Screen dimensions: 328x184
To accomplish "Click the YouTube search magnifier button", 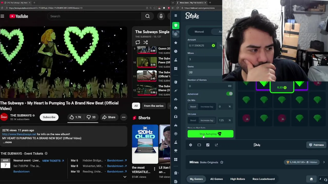I will pyautogui.click(x=148, y=16).
